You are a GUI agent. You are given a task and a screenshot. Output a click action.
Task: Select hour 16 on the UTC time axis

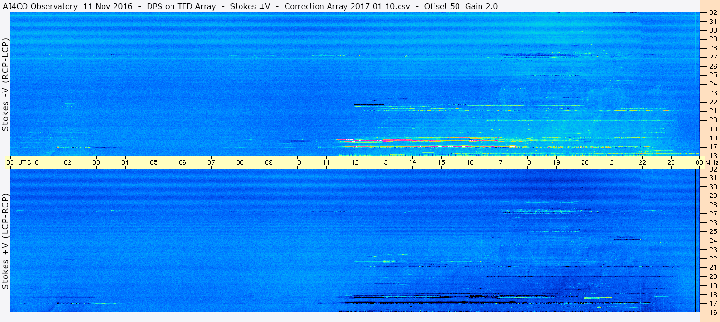[470, 162]
